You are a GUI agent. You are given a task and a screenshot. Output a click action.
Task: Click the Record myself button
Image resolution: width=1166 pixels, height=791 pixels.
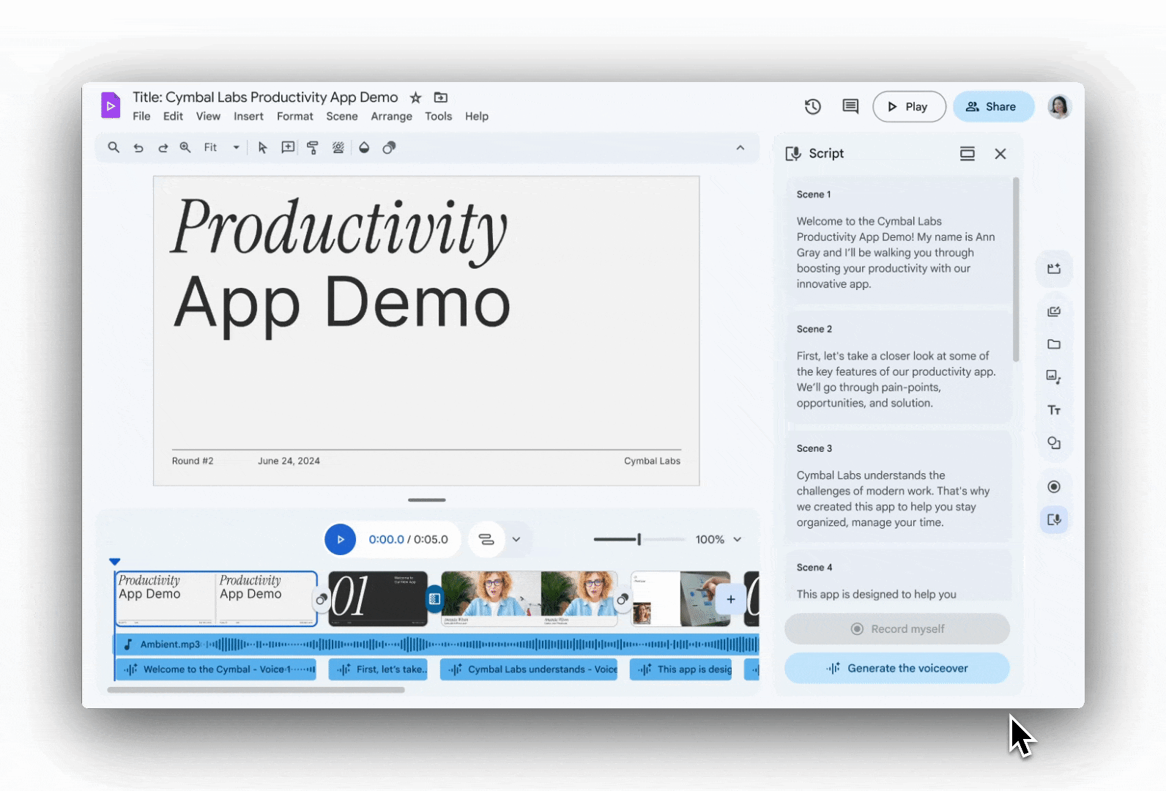click(x=897, y=628)
